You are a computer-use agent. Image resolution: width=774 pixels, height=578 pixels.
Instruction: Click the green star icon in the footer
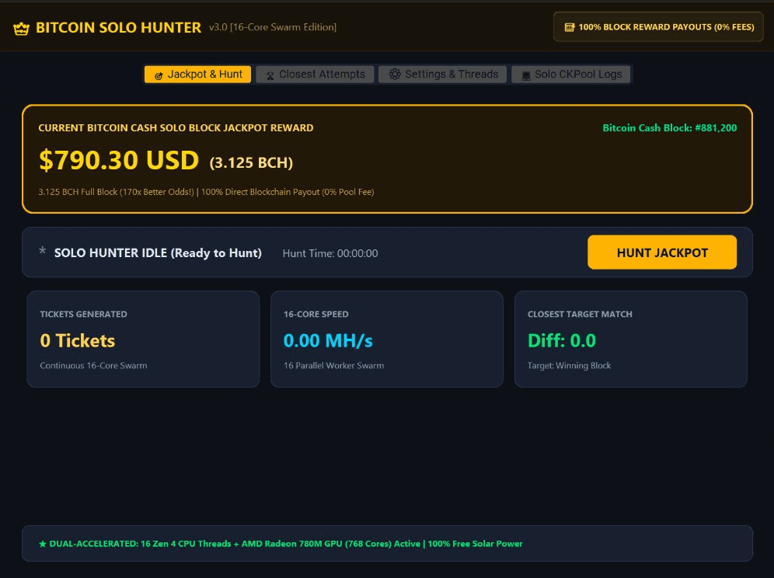coord(43,544)
